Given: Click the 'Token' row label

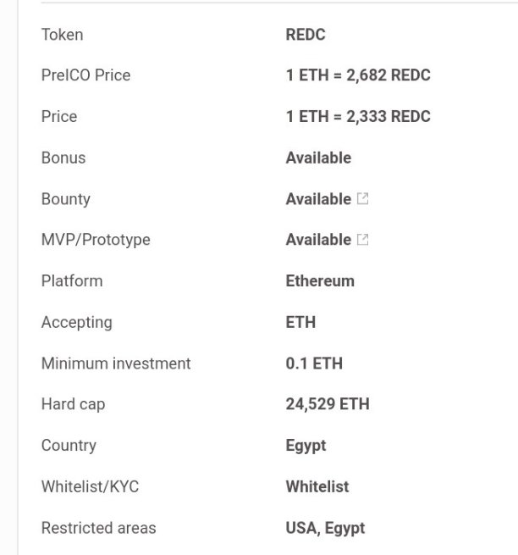Looking at the screenshot, I should (x=63, y=35).
